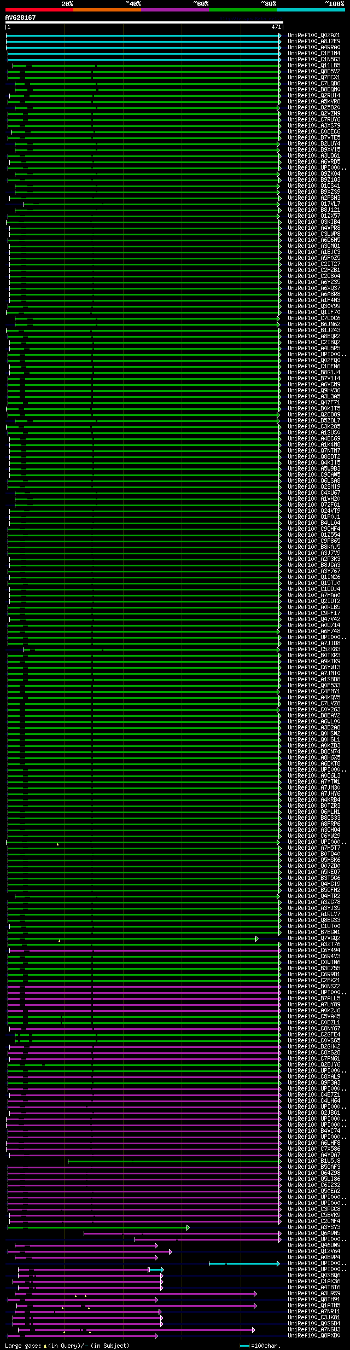This screenshot has width=350, height=1350.
Task: Select label UniRef100_C2HZB1
Action: pos(314,270)
